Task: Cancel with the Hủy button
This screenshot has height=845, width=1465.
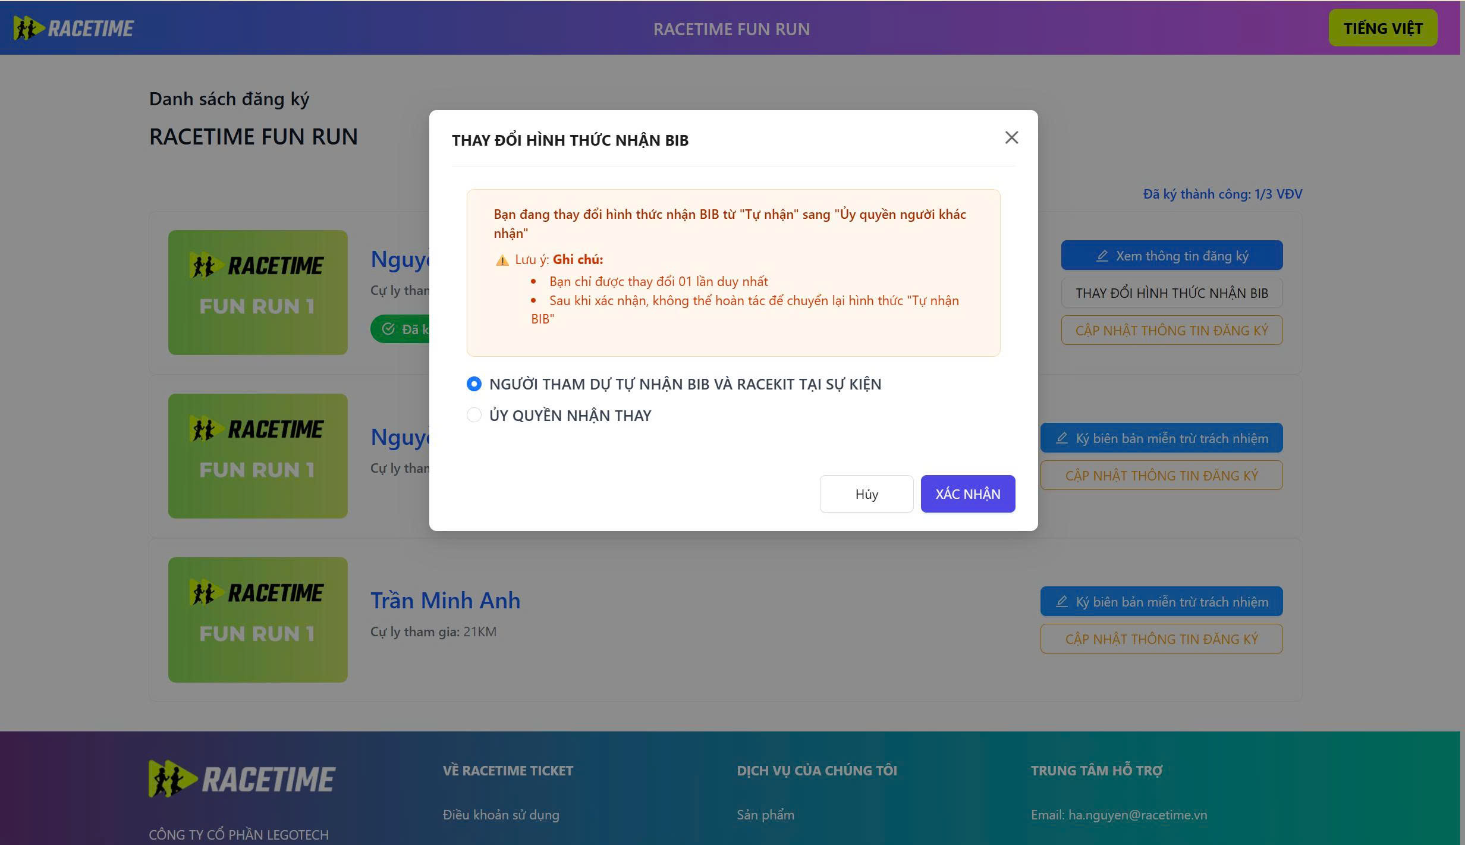Action: tap(866, 494)
